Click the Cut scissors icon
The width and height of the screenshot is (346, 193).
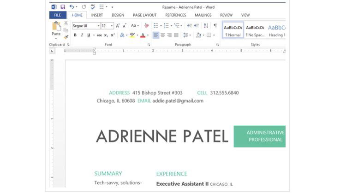66,23
